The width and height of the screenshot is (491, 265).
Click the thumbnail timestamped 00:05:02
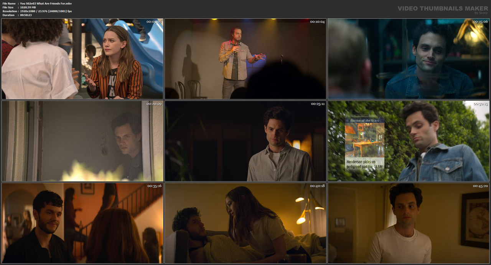82,59
